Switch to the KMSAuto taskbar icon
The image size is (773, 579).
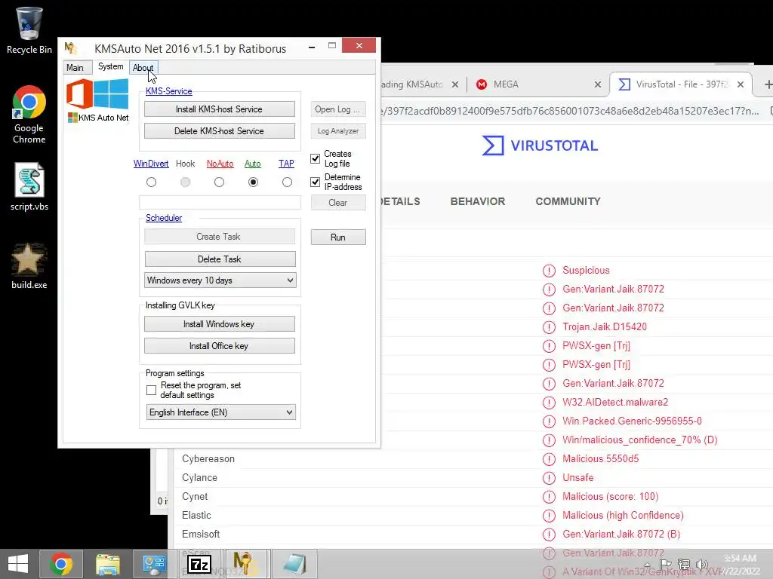click(245, 564)
